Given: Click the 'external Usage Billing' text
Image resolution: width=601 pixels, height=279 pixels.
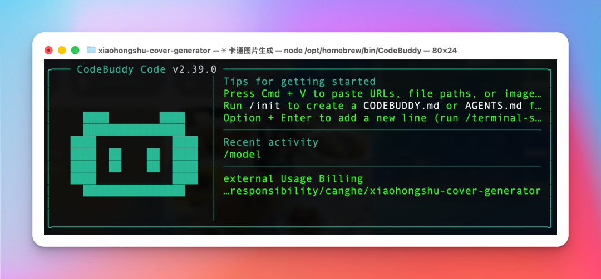Looking at the screenshot, I should pos(293,179).
